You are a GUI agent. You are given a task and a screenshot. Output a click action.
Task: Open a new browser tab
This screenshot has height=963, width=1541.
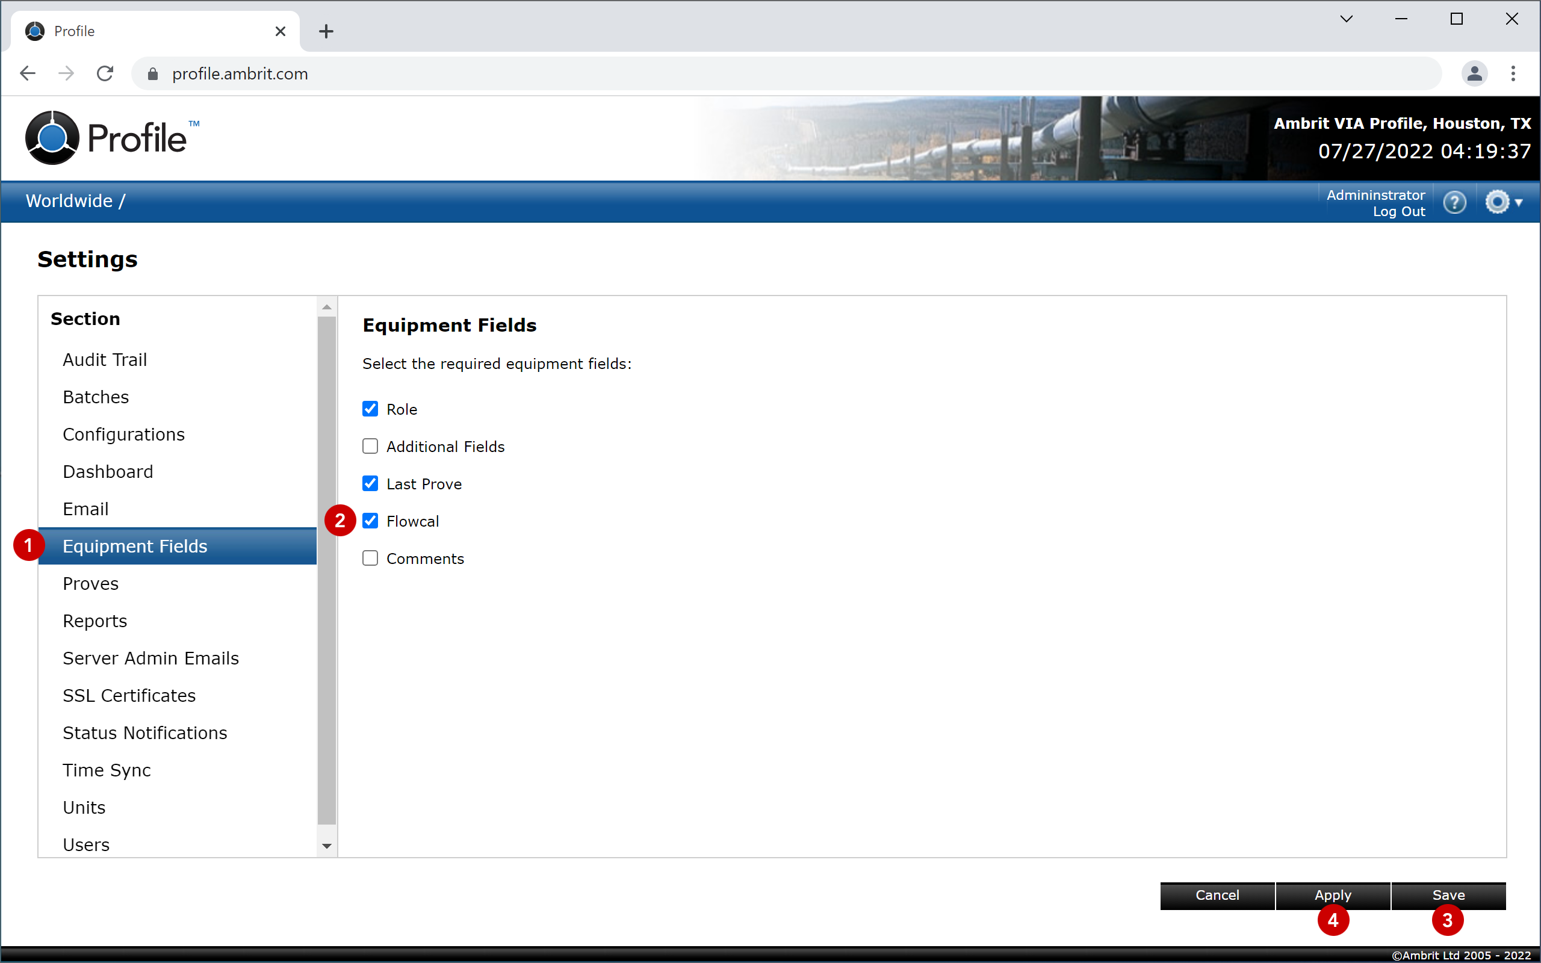coord(326,31)
